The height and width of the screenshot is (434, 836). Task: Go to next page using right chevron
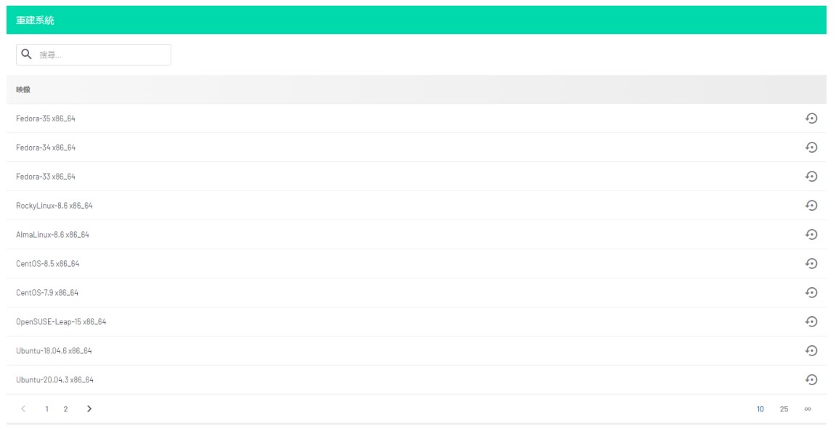point(89,409)
